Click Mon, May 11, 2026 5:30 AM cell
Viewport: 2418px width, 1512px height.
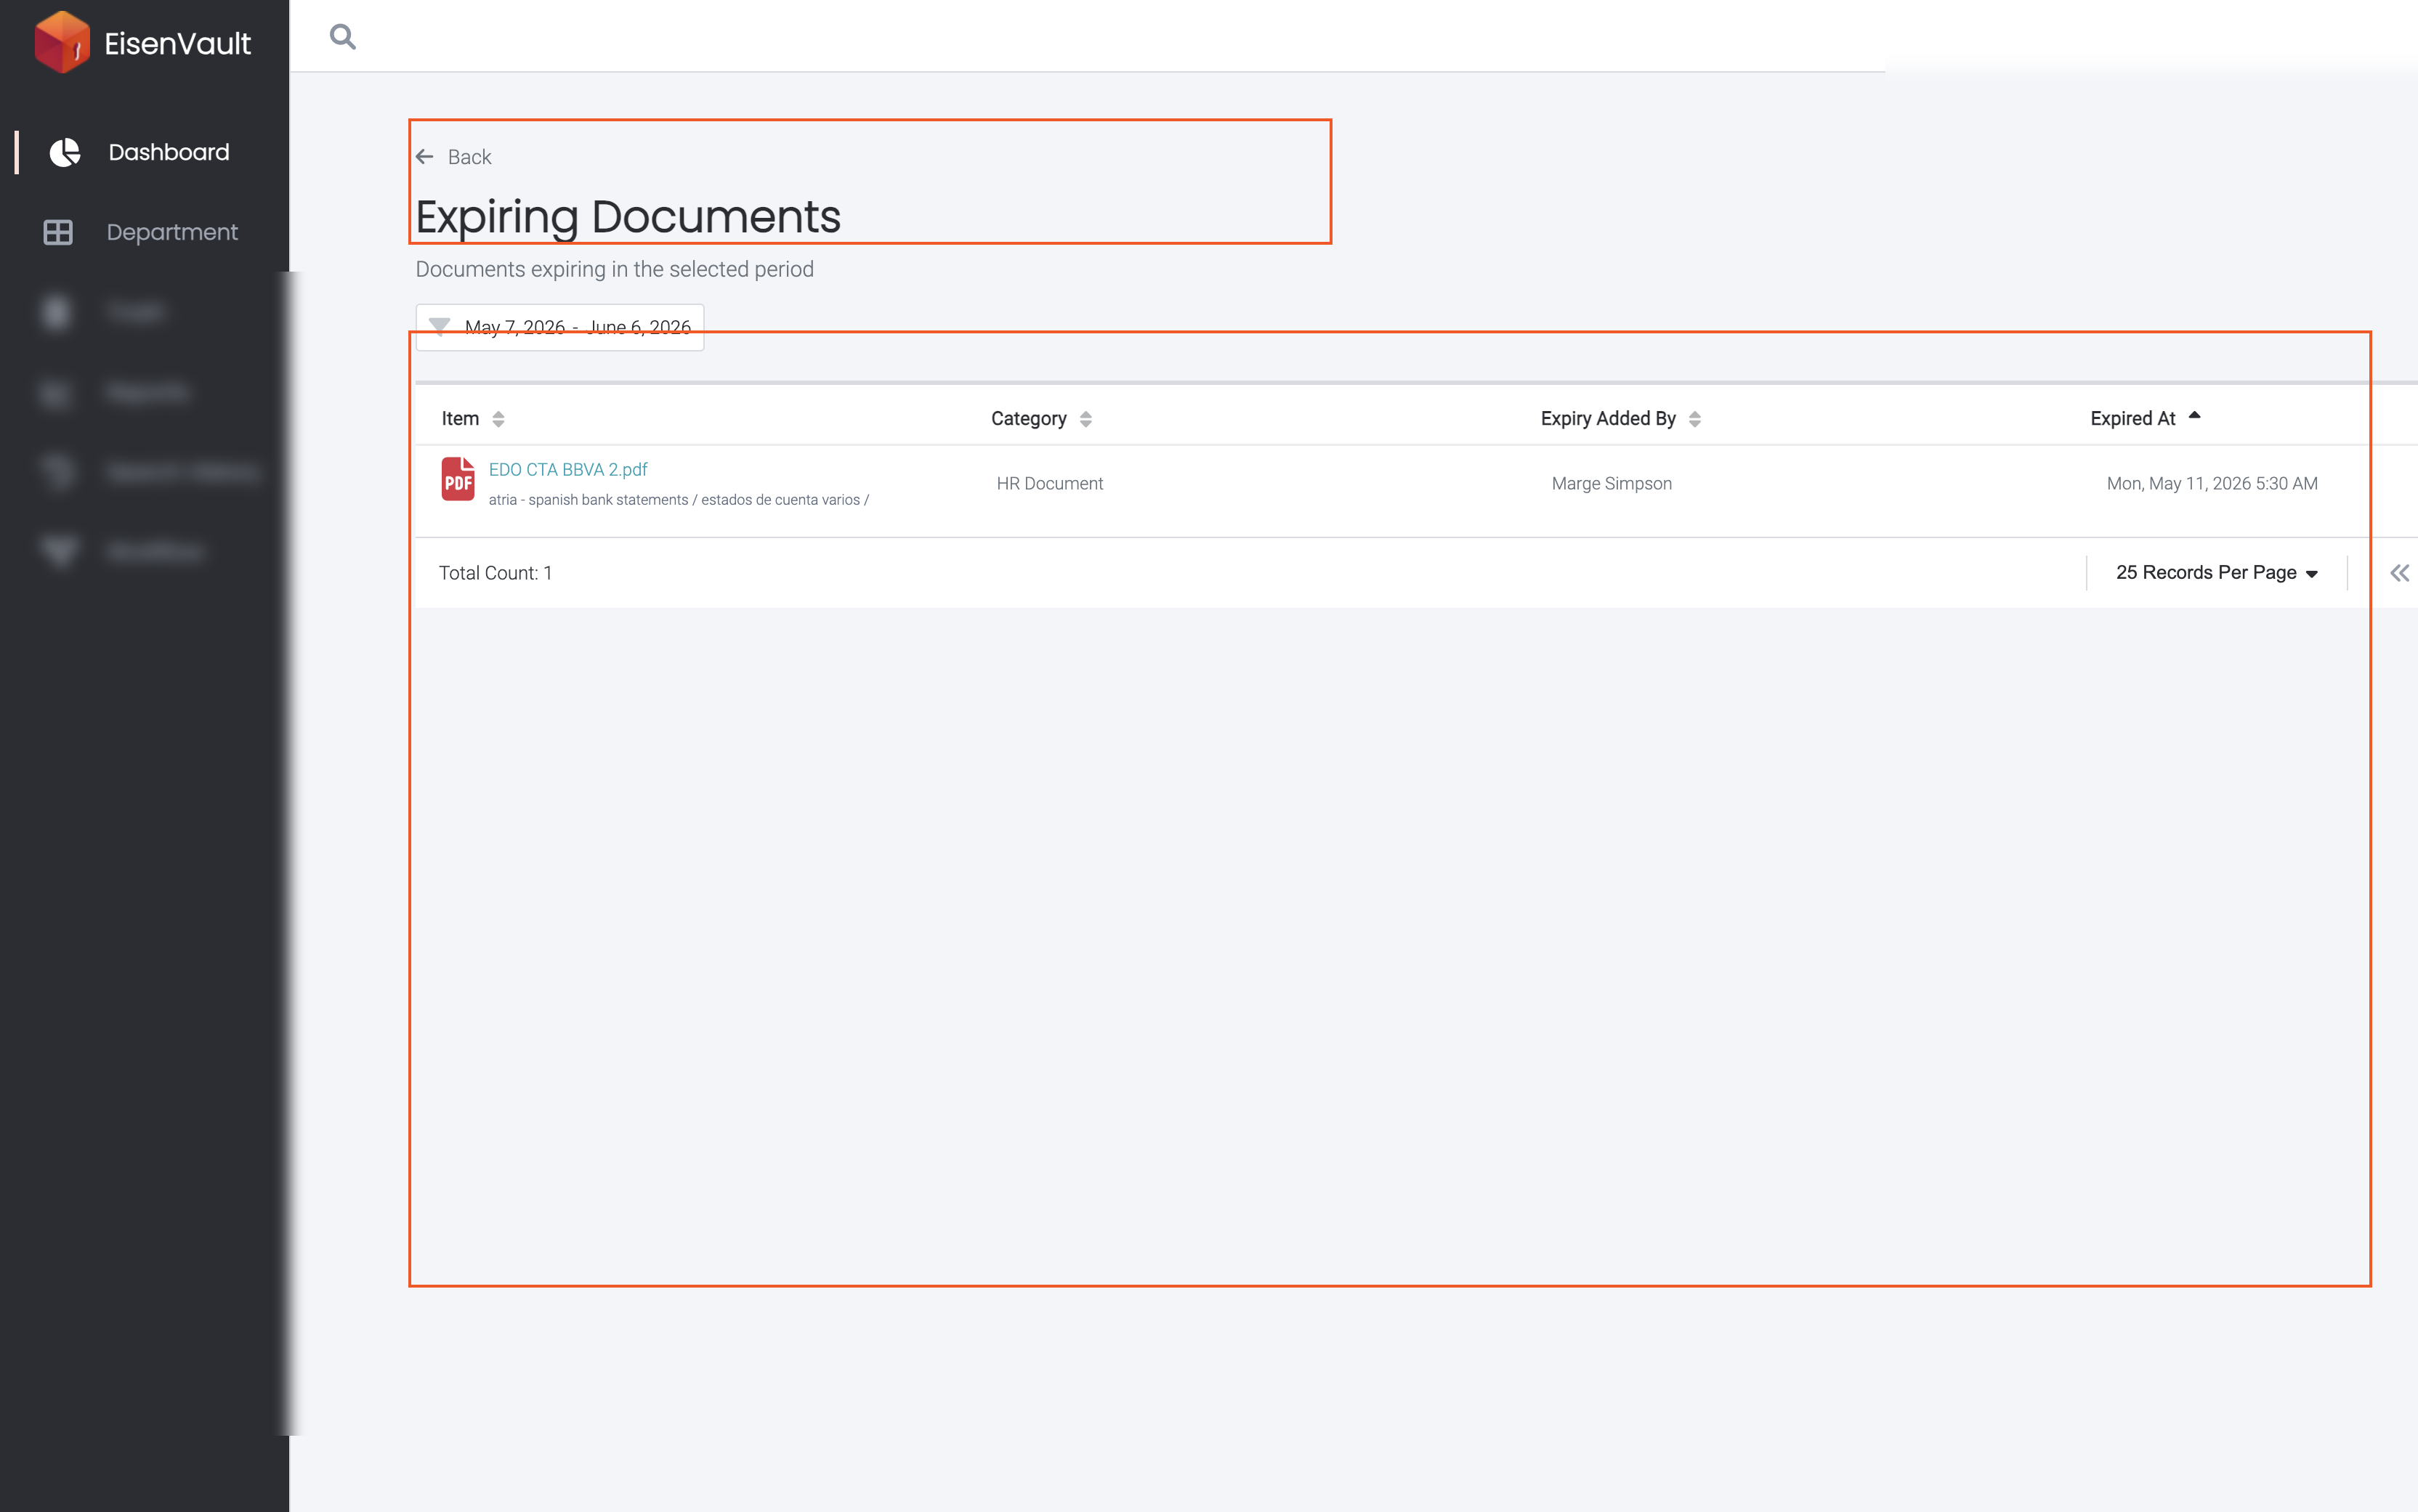point(2212,483)
